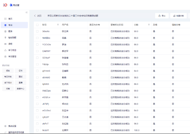Check the row checkbox for account NMBBrx

tap(37, 38)
